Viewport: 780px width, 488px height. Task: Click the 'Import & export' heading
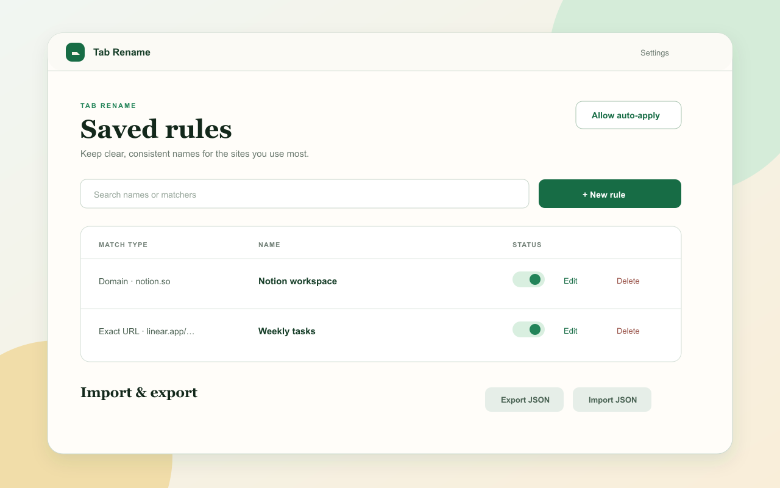tap(139, 392)
